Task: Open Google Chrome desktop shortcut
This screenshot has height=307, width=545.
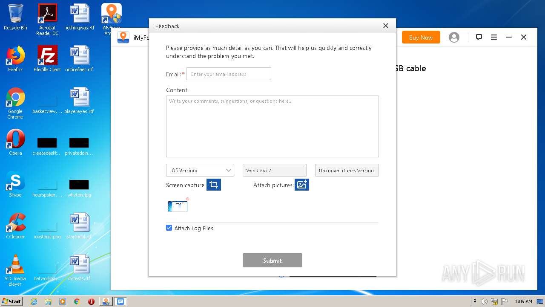Action: click(15, 103)
